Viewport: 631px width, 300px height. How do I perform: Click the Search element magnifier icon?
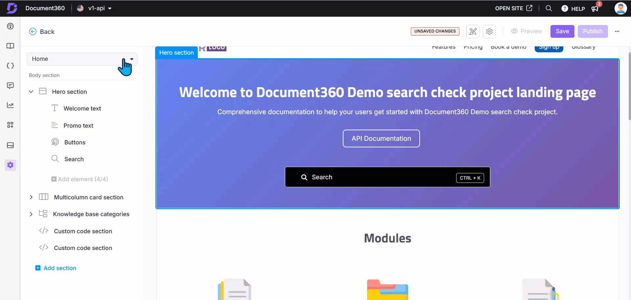pos(55,159)
